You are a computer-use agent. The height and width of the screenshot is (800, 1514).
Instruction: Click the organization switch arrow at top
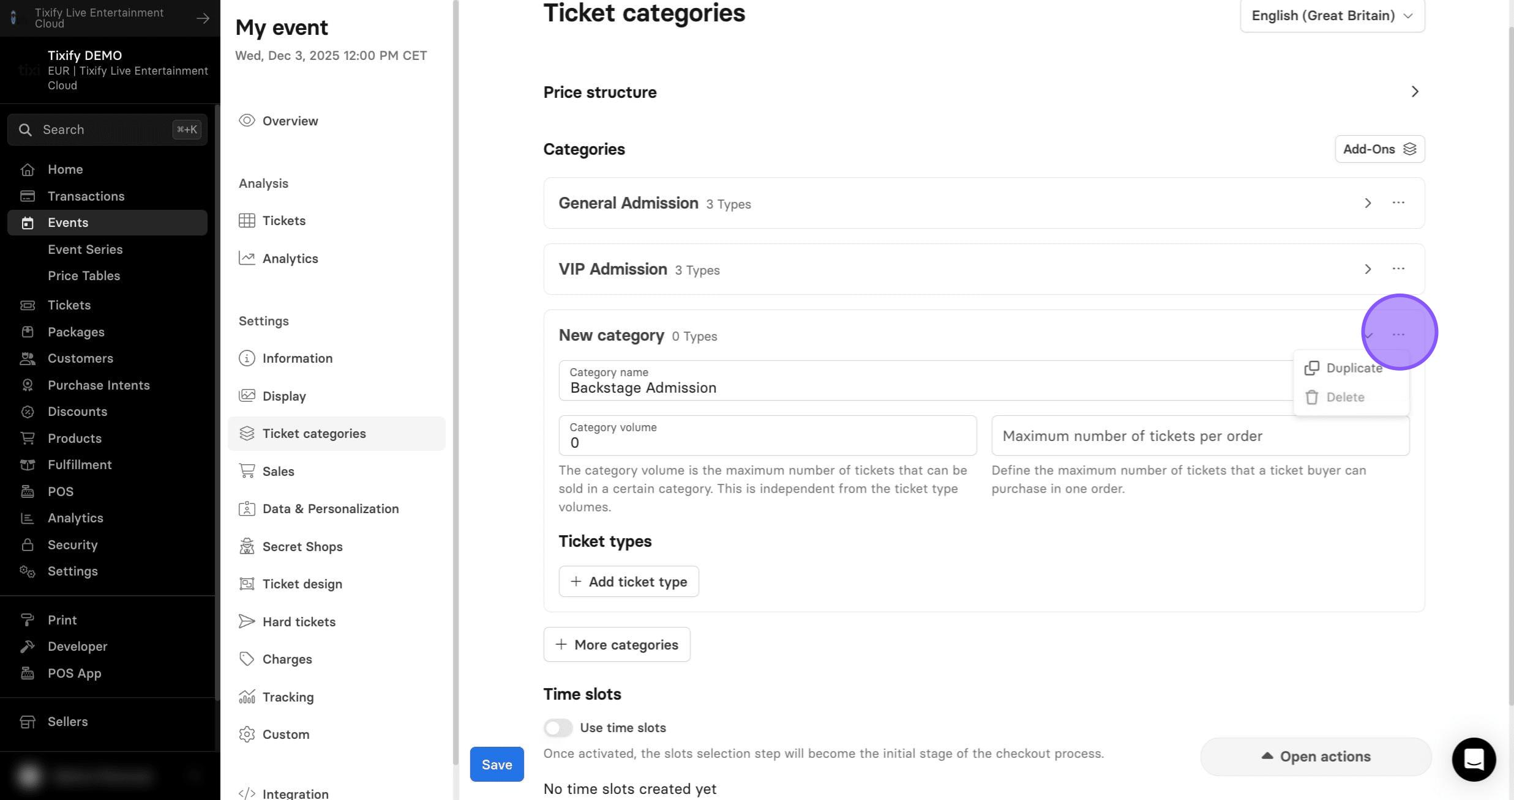click(203, 18)
